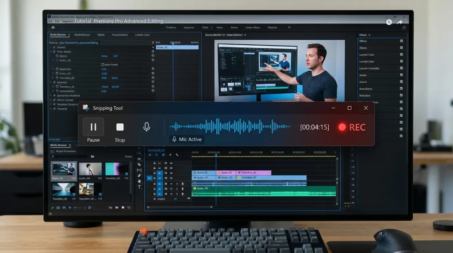The image size is (453, 253).
Task: Toggle the Snipping Tool microphone icon
Action: pyautogui.click(x=146, y=127)
